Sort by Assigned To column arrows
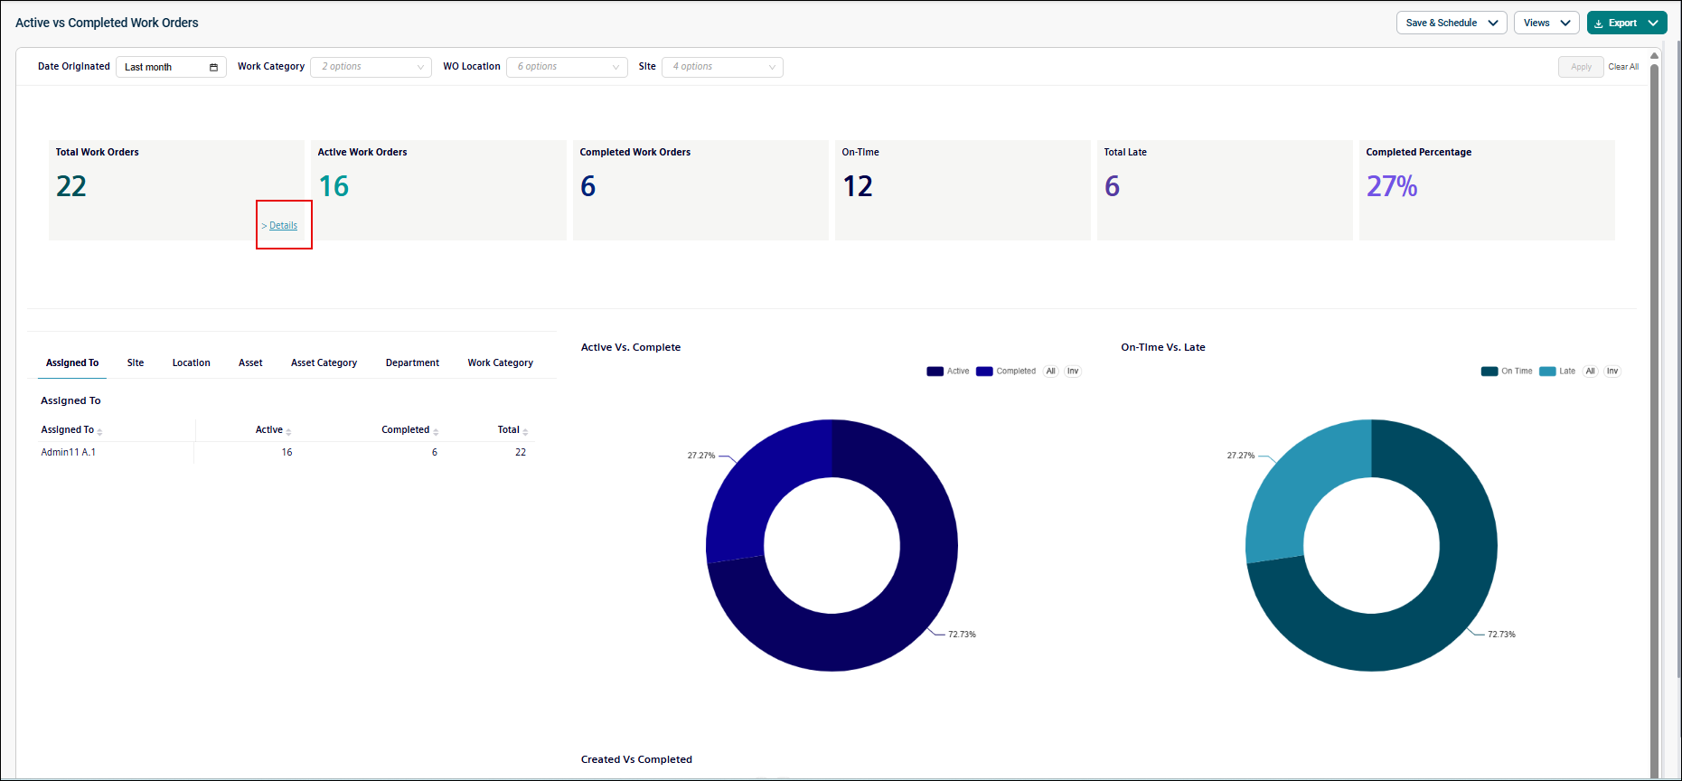 click(x=99, y=431)
